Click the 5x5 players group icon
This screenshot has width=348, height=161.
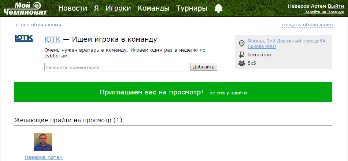pyautogui.click(x=241, y=63)
